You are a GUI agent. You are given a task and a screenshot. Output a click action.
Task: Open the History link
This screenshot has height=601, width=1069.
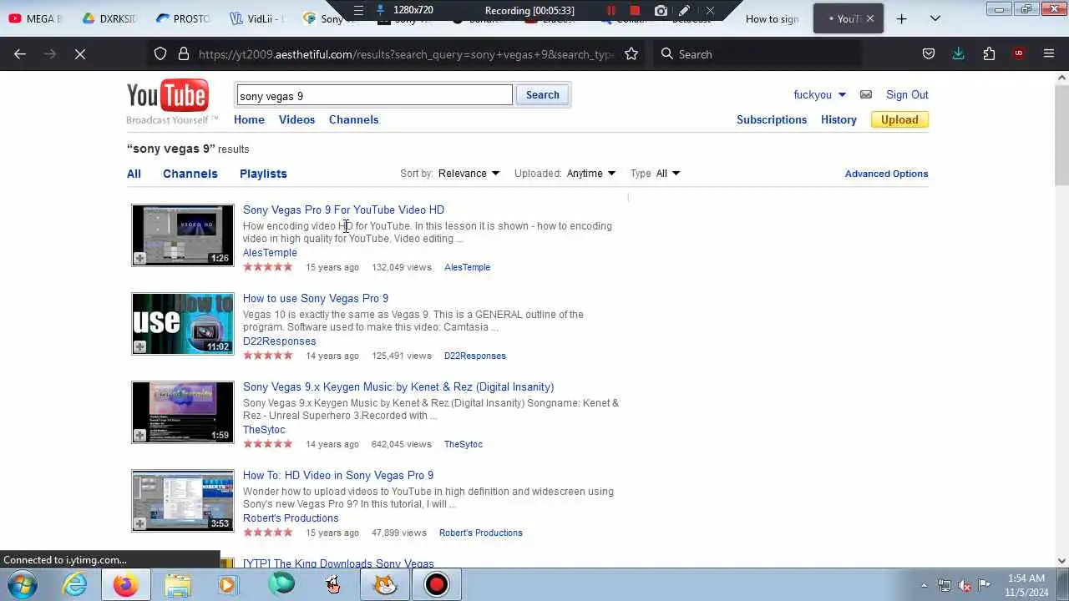[x=838, y=119]
